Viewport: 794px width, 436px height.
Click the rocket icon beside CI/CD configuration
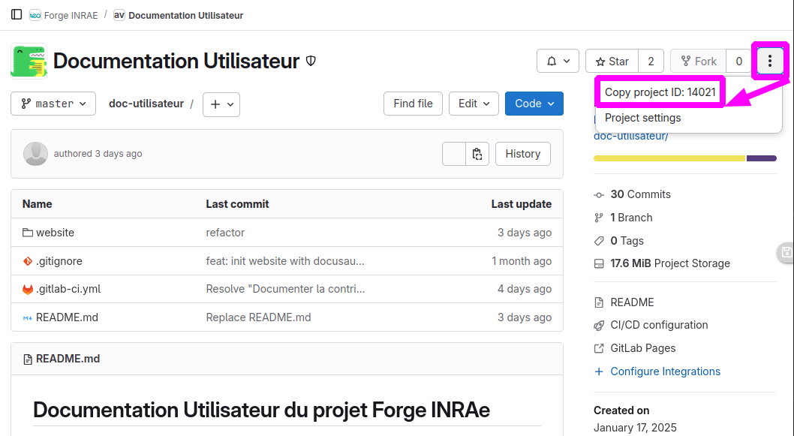[599, 326]
